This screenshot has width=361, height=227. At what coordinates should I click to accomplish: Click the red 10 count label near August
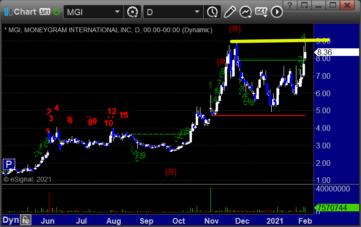click(108, 123)
